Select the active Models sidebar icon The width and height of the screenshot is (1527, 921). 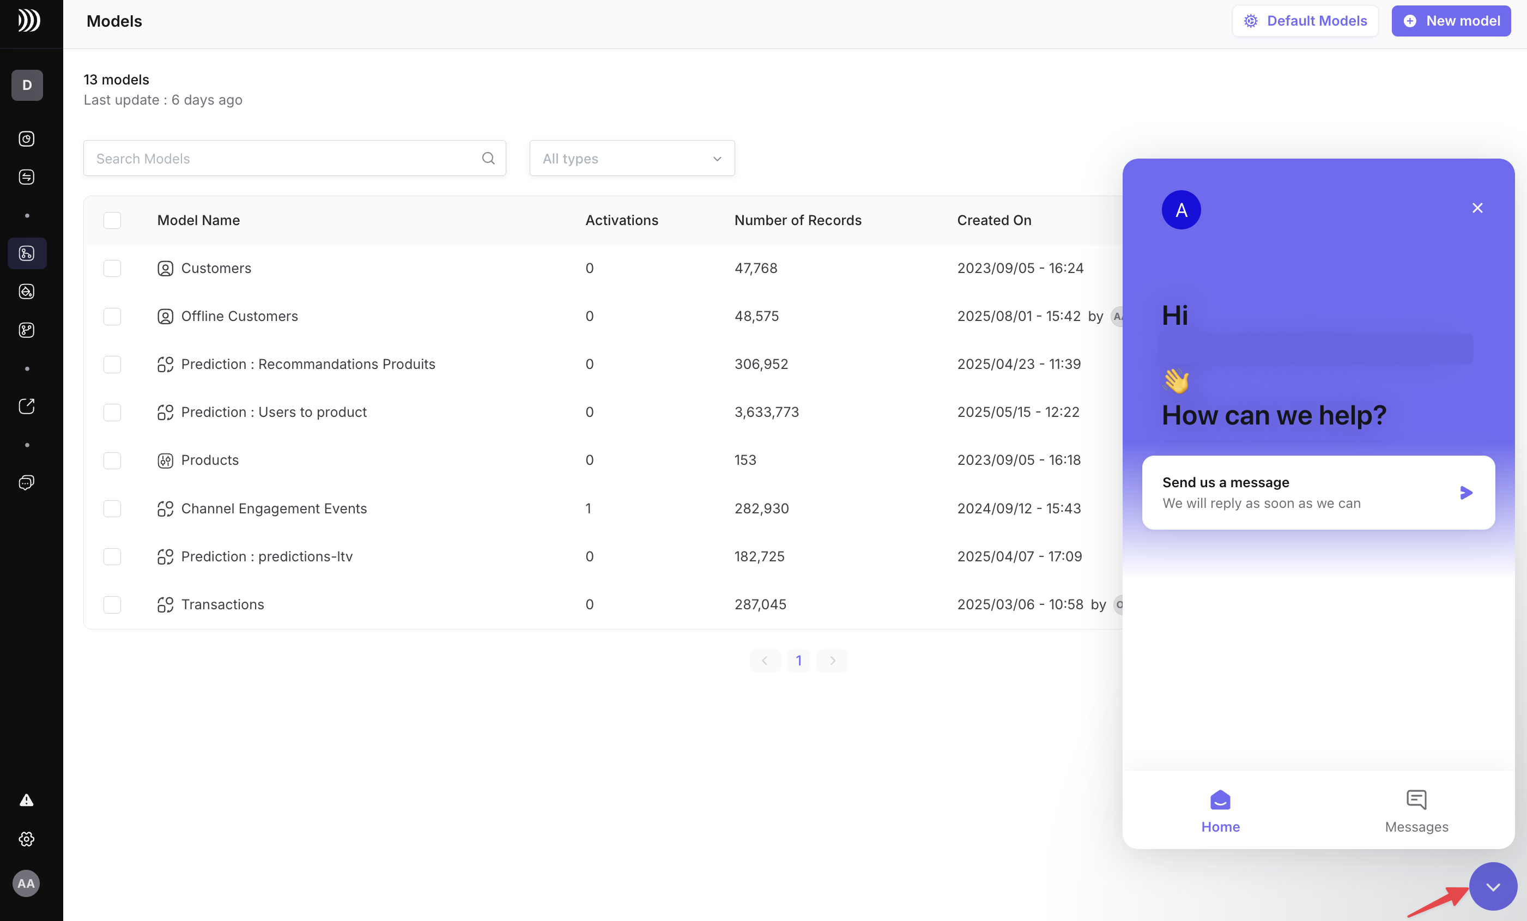click(27, 253)
